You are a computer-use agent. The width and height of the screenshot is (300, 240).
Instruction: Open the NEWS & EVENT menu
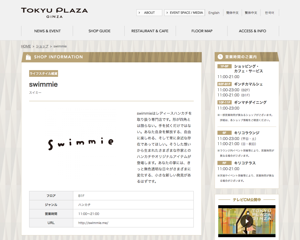pos(47,31)
